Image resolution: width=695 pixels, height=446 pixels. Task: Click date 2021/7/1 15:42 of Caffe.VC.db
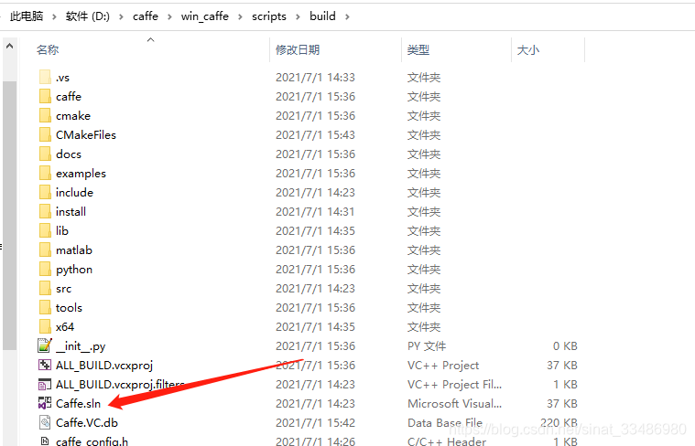tap(315, 422)
